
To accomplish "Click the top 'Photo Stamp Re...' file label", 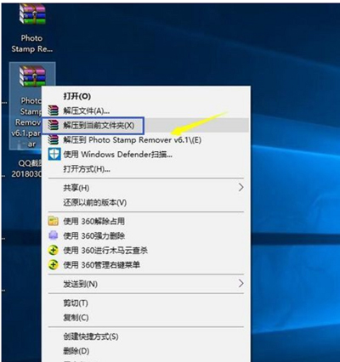I will (x=32, y=43).
